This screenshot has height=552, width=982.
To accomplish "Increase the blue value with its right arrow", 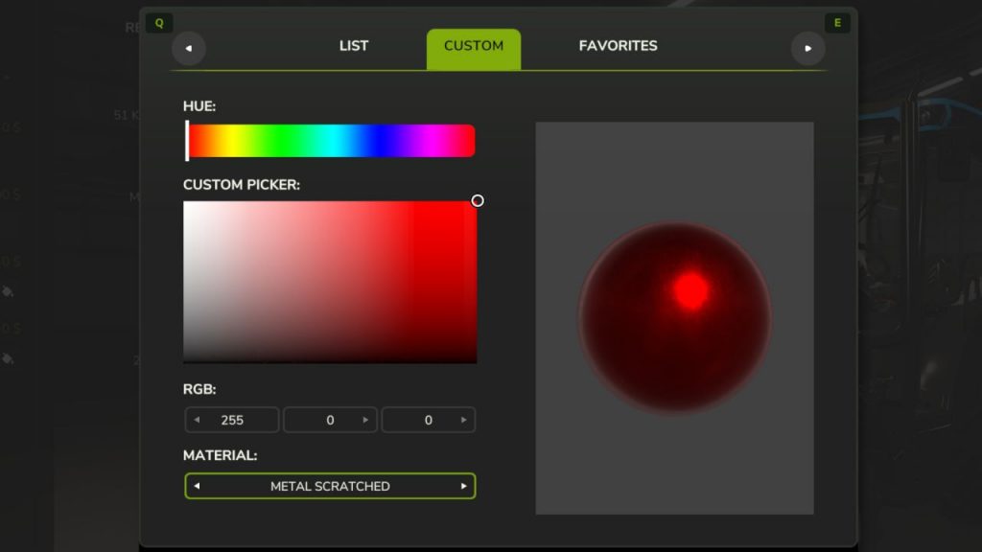I will click(x=463, y=419).
